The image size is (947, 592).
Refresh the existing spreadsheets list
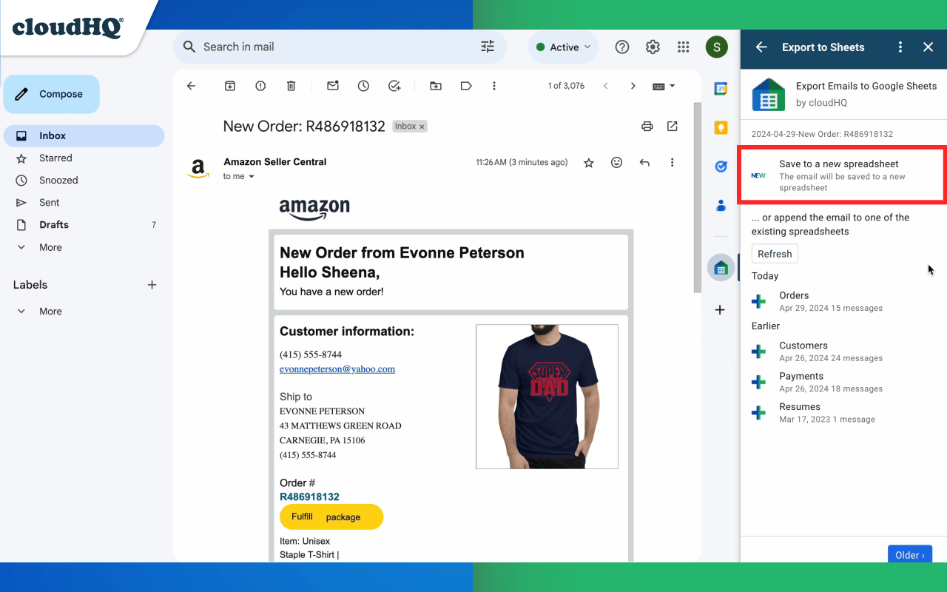click(775, 253)
